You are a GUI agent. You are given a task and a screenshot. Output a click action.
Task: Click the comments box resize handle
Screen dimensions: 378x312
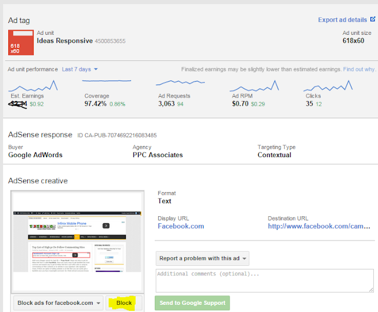[x=371, y=290]
